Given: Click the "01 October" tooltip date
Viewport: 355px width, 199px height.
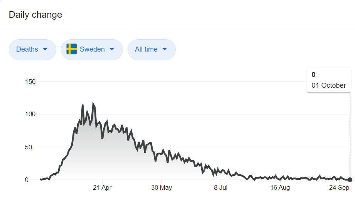Looking at the screenshot, I should (329, 85).
